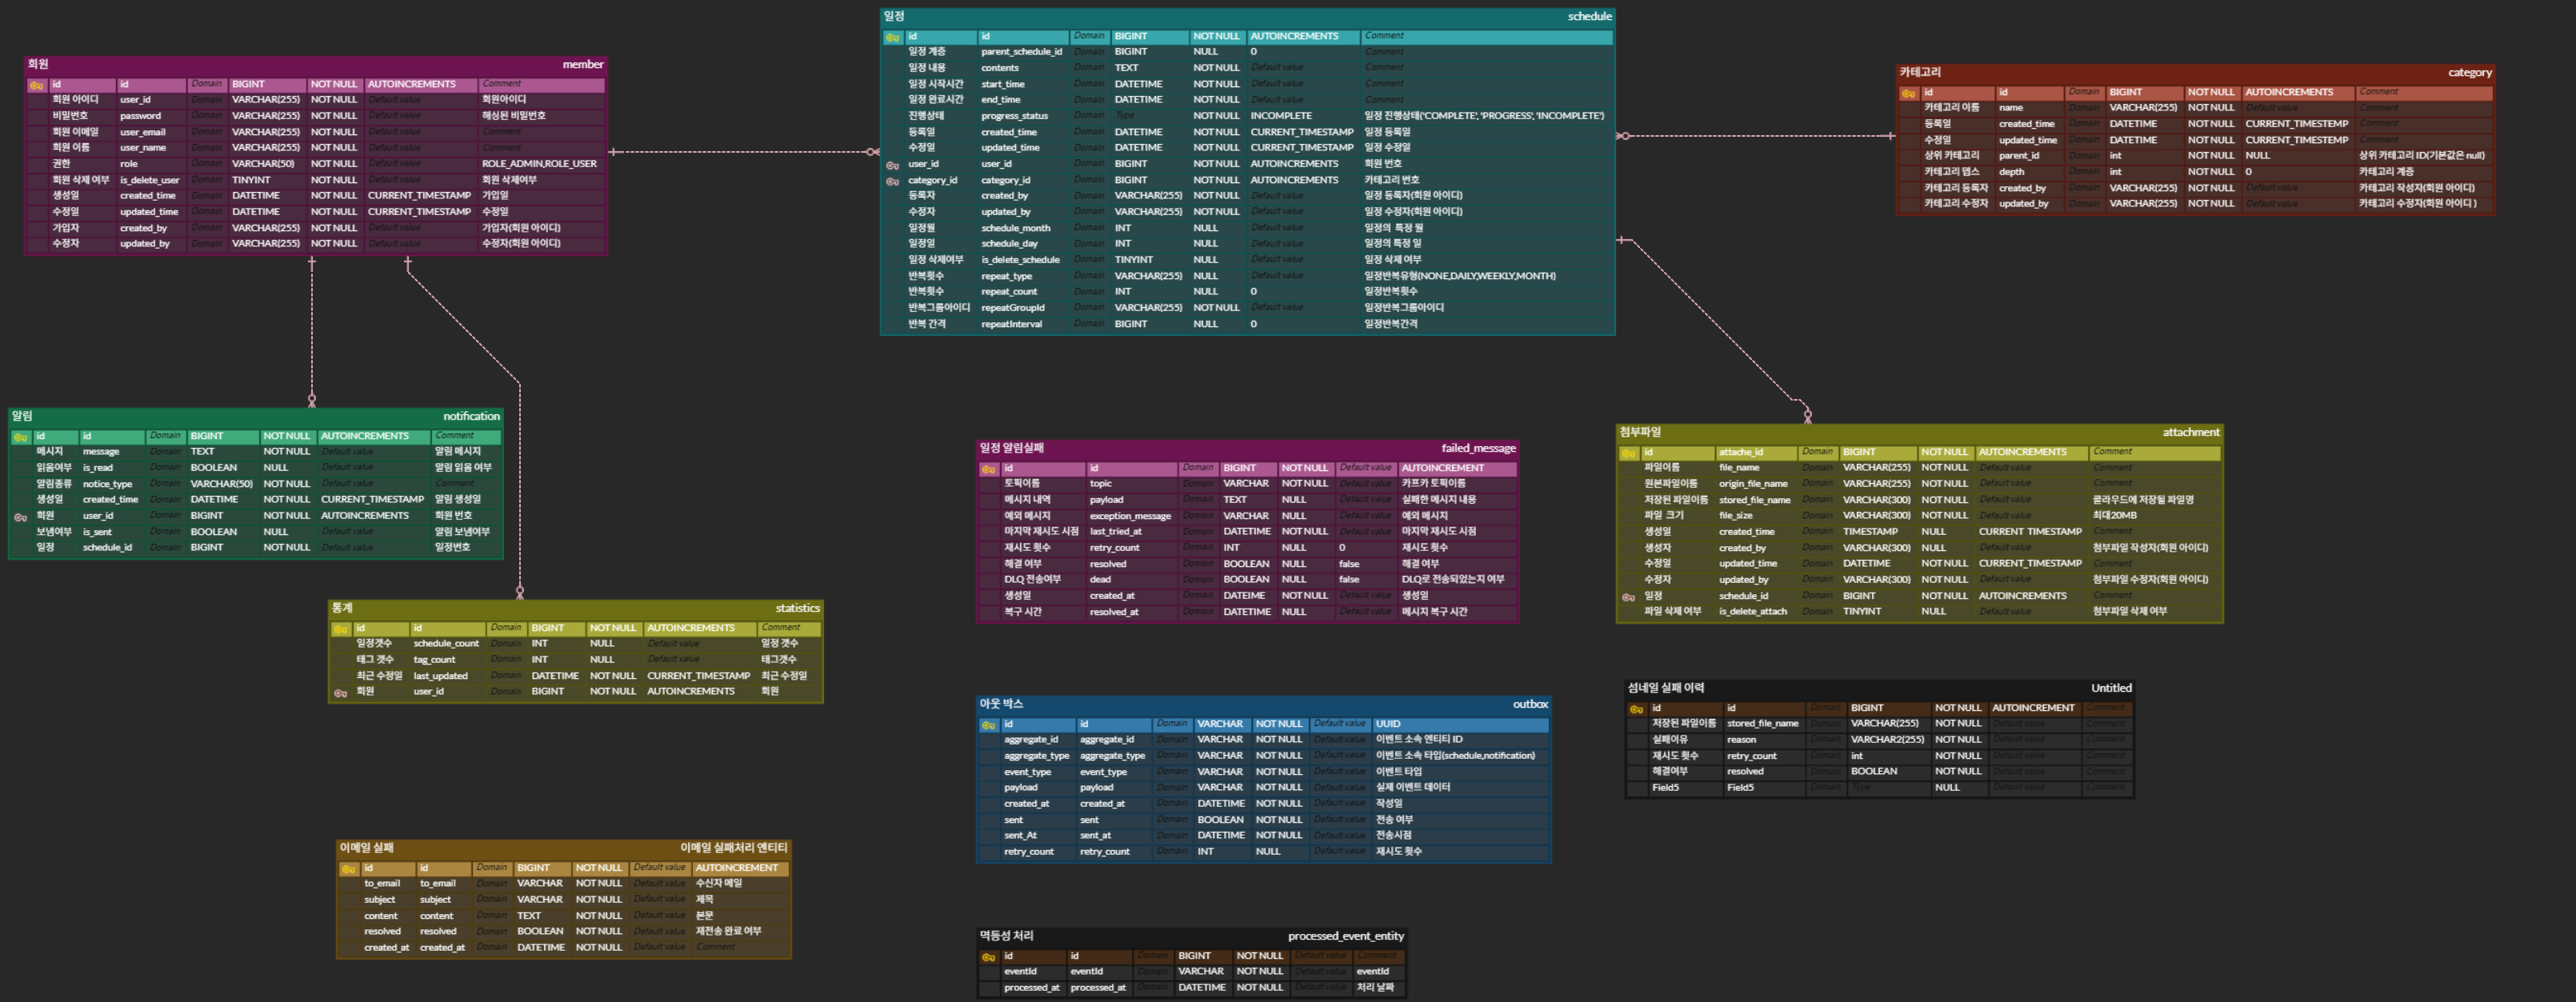Click foreign key icon beside attachment schedule_id
The width and height of the screenshot is (2576, 1002).
pyautogui.click(x=1628, y=597)
